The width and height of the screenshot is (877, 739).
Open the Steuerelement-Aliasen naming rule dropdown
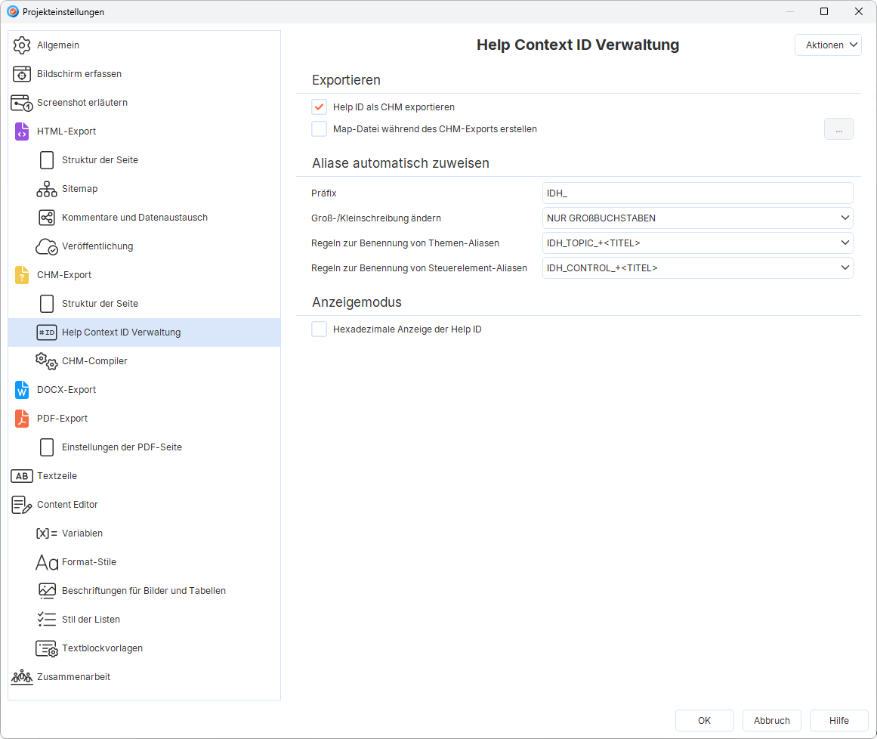pyautogui.click(x=697, y=268)
